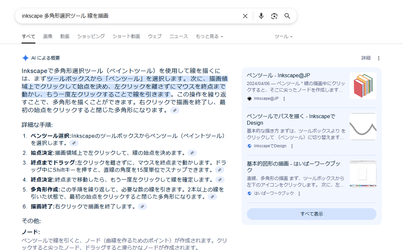The image size is (403, 250).
Task: Switch to the ショート動画 tab
Action: coord(126,36)
